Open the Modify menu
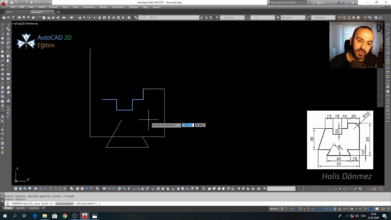The height and width of the screenshot is (220, 391). [x=104, y=7]
